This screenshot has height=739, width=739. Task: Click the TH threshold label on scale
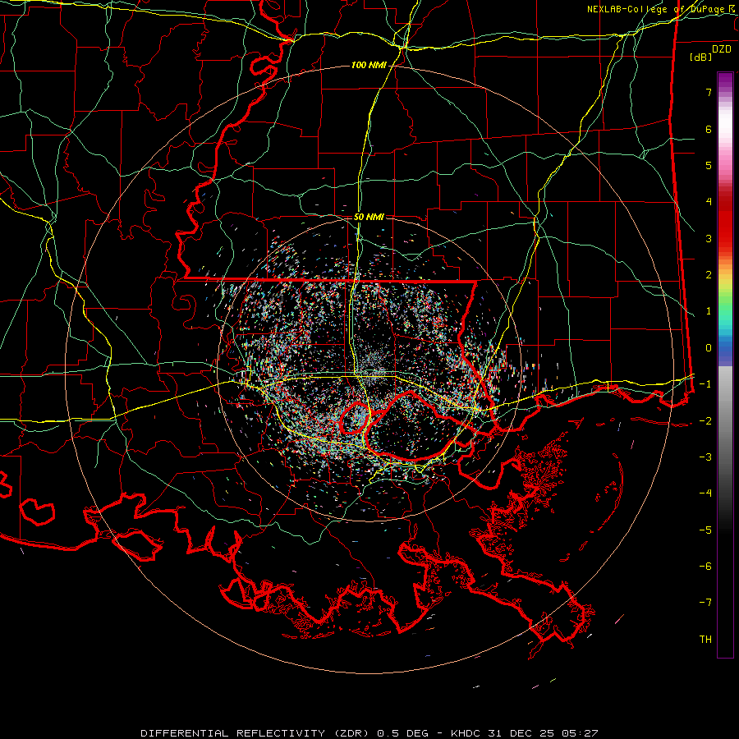click(x=705, y=640)
